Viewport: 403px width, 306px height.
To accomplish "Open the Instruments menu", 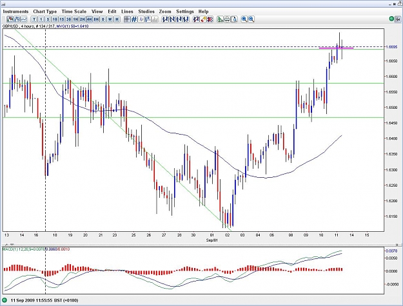I will (x=15, y=12).
